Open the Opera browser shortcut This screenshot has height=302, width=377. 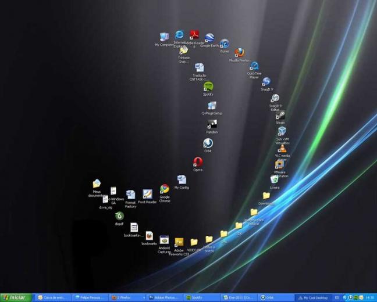[198, 162]
